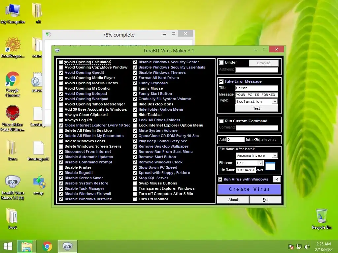Screen dimensions: 338x253
Task: Click the Title field containing Error
Action: [256, 88]
